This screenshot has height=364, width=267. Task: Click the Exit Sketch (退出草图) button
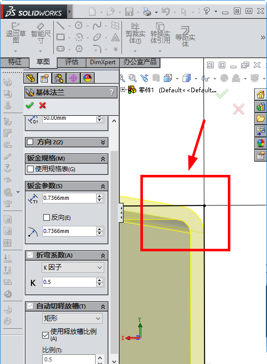pyautogui.click(x=16, y=33)
